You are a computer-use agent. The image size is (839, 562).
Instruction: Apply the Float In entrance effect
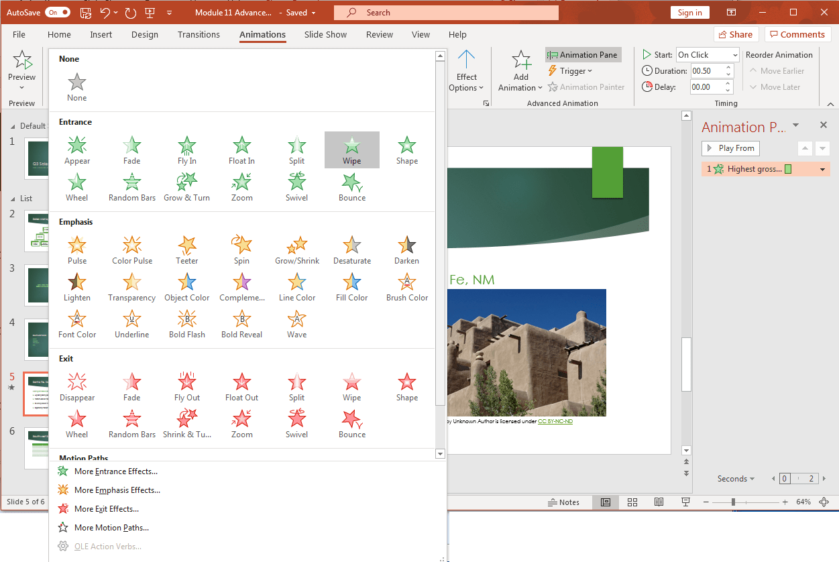tap(242, 150)
